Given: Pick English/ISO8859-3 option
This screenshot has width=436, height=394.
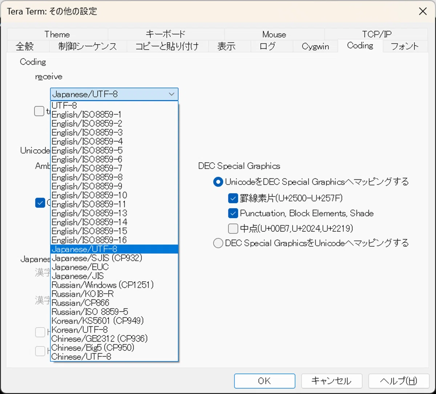Looking at the screenshot, I should tap(114, 132).
